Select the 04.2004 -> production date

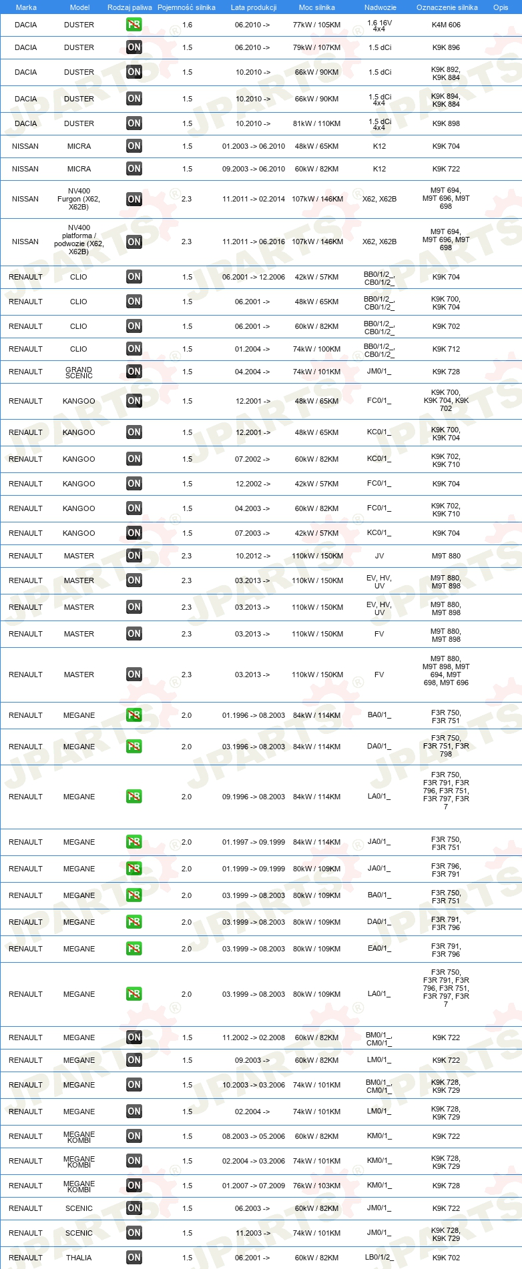[252, 372]
